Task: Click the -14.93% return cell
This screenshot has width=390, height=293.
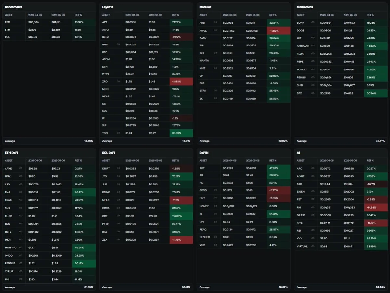Action: point(376,207)
